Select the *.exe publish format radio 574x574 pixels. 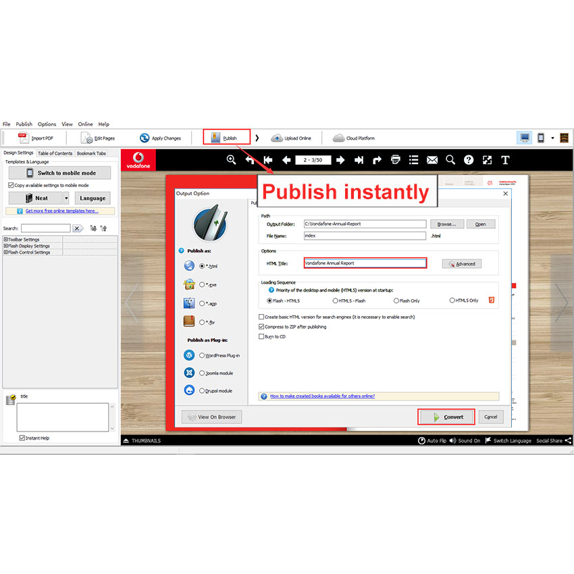[202, 285]
